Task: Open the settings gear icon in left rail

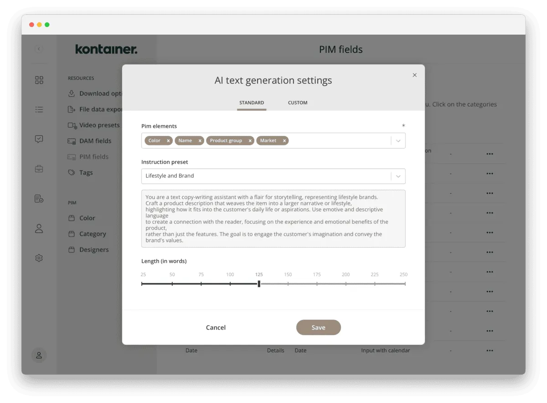Action: (x=39, y=258)
